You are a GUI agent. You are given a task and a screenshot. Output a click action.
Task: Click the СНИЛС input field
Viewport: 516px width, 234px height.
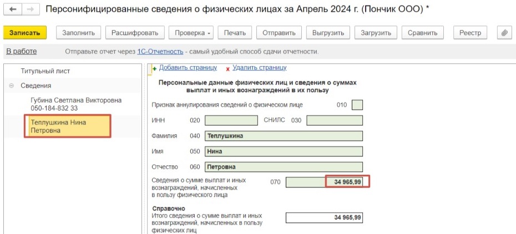coord(334,120)
